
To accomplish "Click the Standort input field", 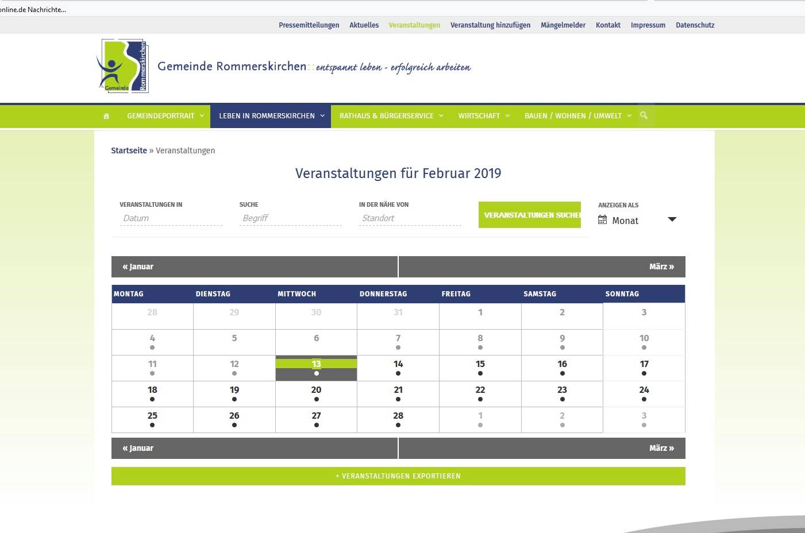I will point(410,218).
